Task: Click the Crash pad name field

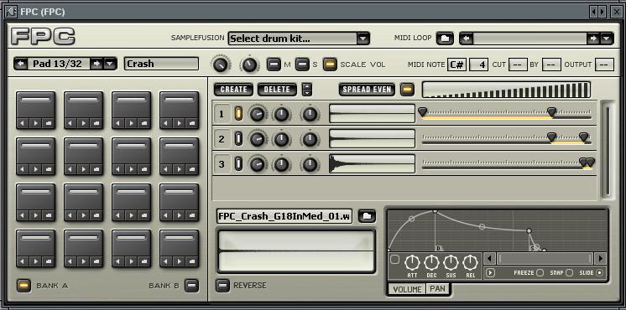Action: point(161,64)
